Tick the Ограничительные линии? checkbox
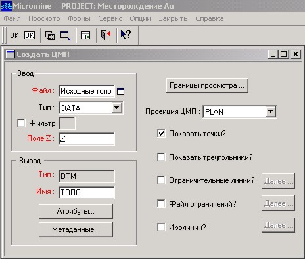Screen dimensions: 305x259 point(161,180)
